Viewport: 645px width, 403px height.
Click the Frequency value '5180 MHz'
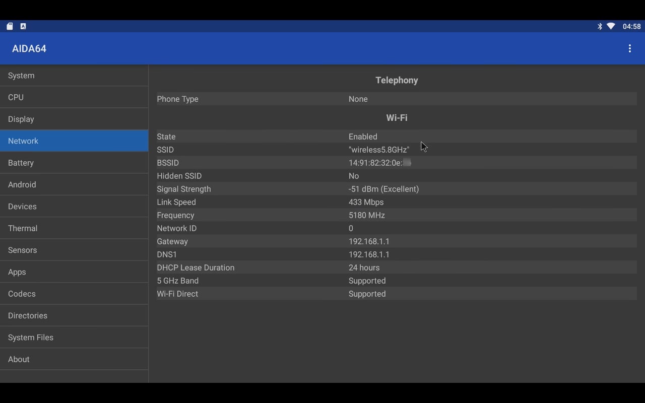click(366, 215)
